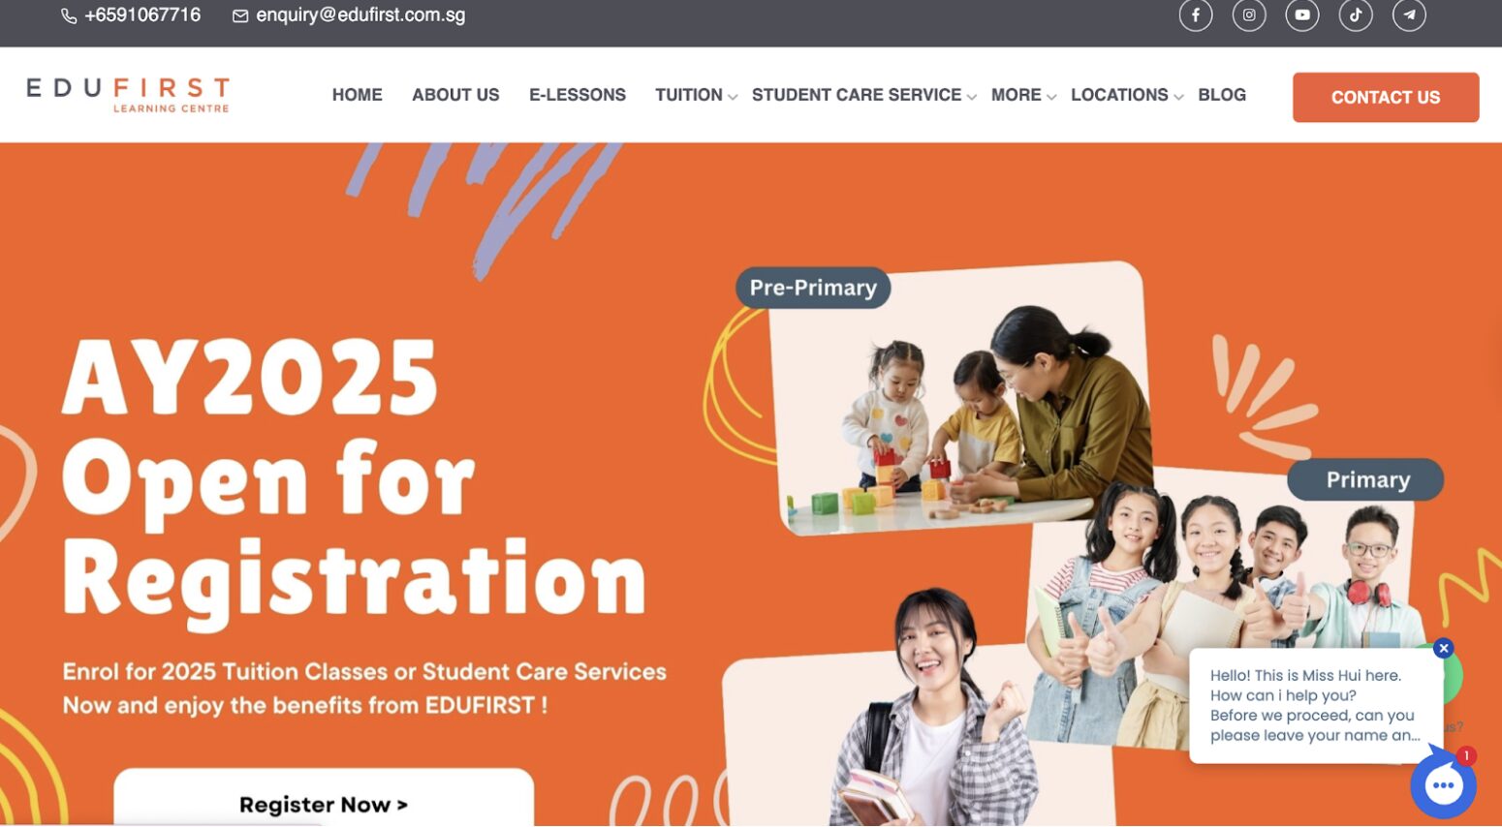Image resolution: width=1502 pixels, height=827 pixels.
Task: Expand the Student Care Service dropdown
Action: pyautogui.click(x=864, y=95)
